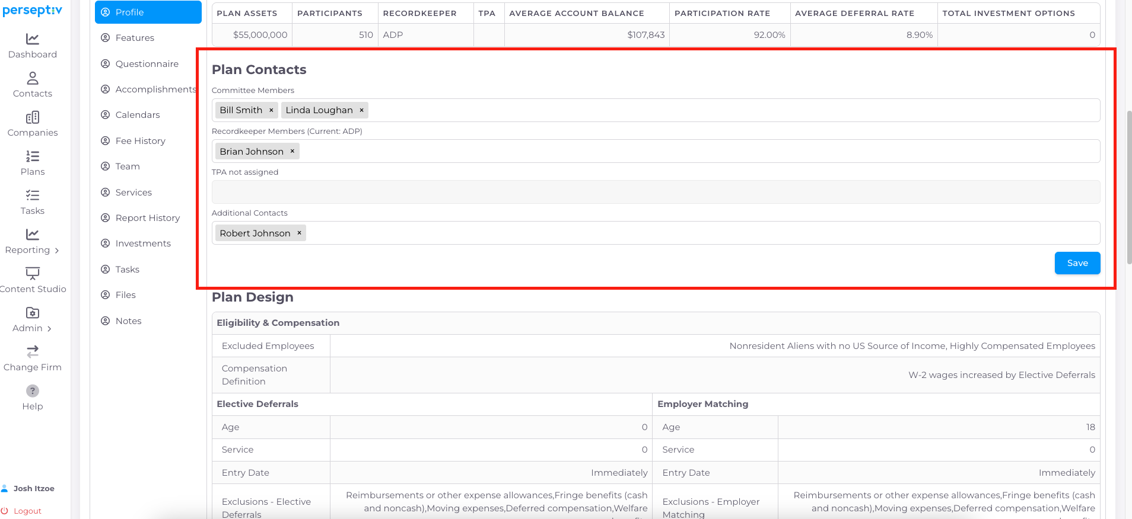Expand the Admin submenu chevron
This screenshot has width=1132, height=519.
(x=49, y=329)
